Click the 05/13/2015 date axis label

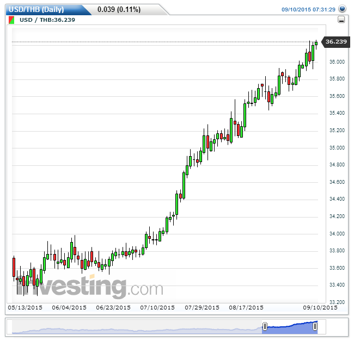click(25, 307)
